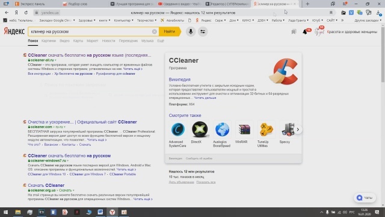385x217 pixels.
Task: Open browser downloads icon
Action: [x=379, y=13]
